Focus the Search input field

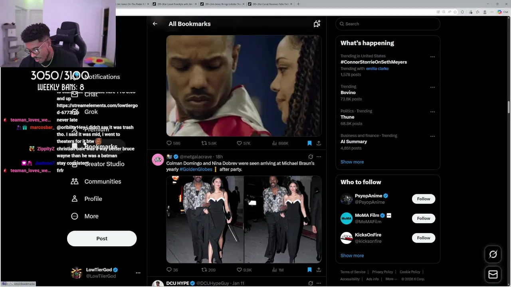pyautogui.click(x=388, y=24)
